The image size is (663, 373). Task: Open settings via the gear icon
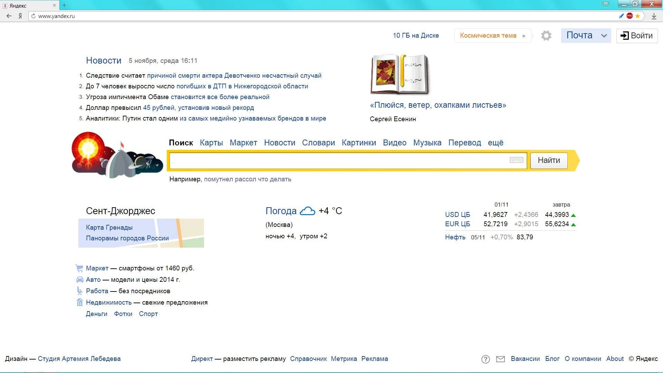[546, 36]
